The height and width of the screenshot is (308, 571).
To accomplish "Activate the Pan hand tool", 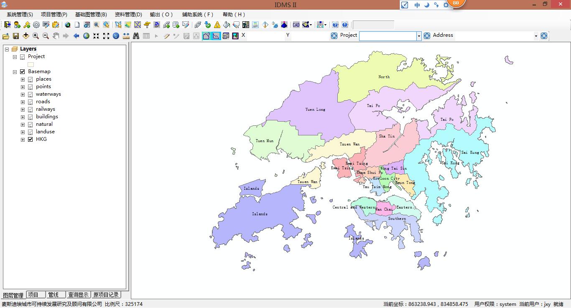I will [56, 36].
